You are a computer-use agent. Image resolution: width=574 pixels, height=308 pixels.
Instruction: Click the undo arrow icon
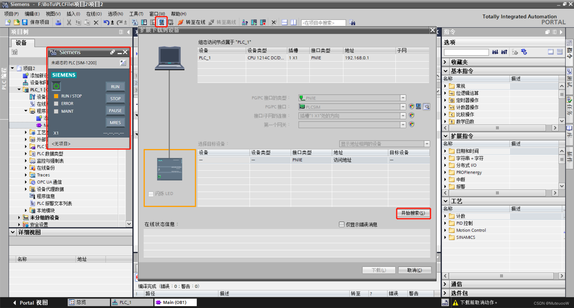pyautogui.click(x=106, y=22)
